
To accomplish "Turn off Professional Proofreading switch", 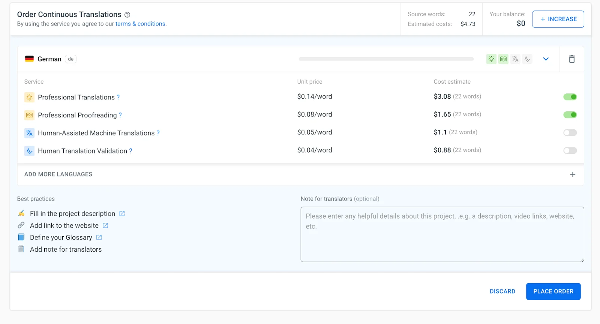I will (x=570, y=115).
